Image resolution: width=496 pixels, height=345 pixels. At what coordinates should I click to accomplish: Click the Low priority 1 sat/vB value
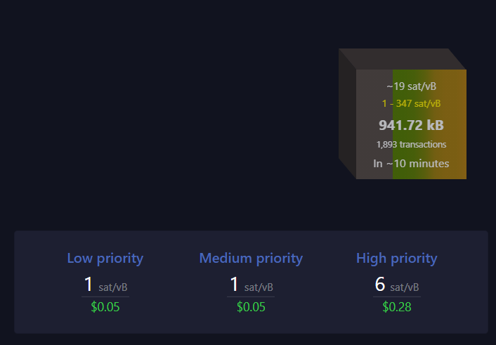click(x=105, y=285)
